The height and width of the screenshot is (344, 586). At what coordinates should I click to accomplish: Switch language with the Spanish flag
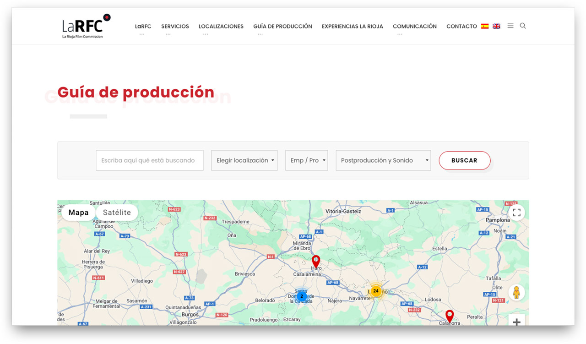pyautogui.click(x=484, y=26)
